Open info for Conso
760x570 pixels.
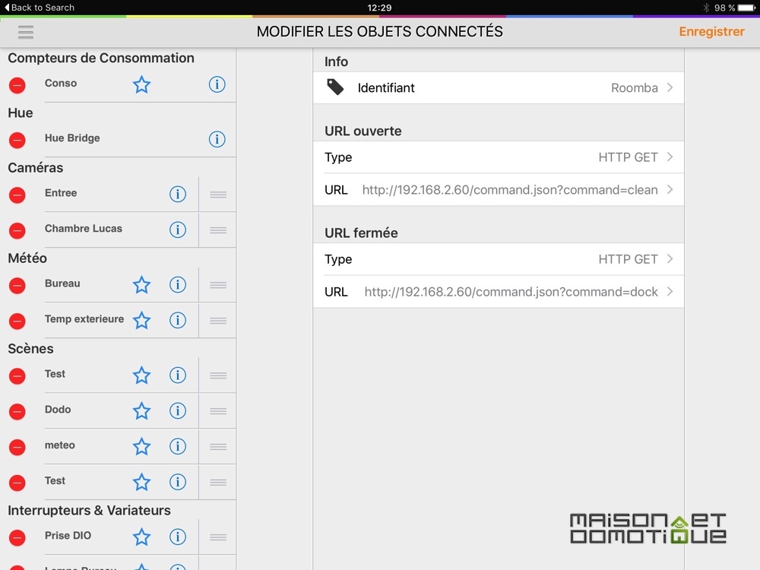click(217, 84)
